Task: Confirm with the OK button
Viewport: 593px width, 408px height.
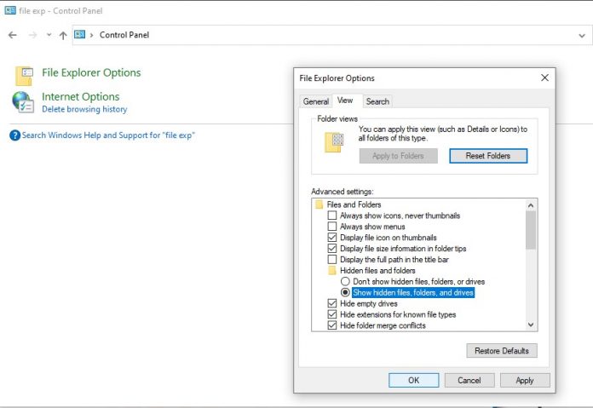Action: (x=414, y=381)
